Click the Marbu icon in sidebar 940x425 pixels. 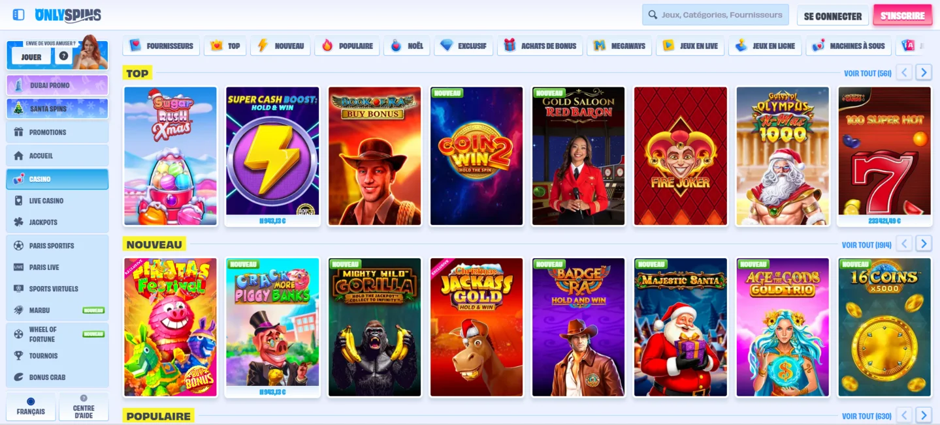[18, 310]
